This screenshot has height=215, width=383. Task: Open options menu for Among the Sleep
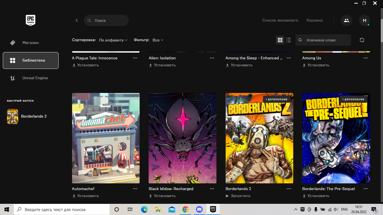[x=289, y=58]
